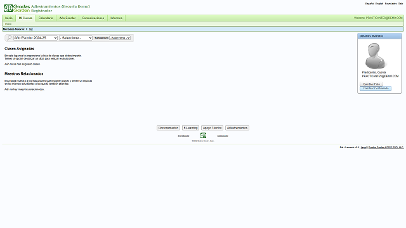Click the teacher profile avatar picture
This screenshot has height=228, width=406.
tap(375, 56)
